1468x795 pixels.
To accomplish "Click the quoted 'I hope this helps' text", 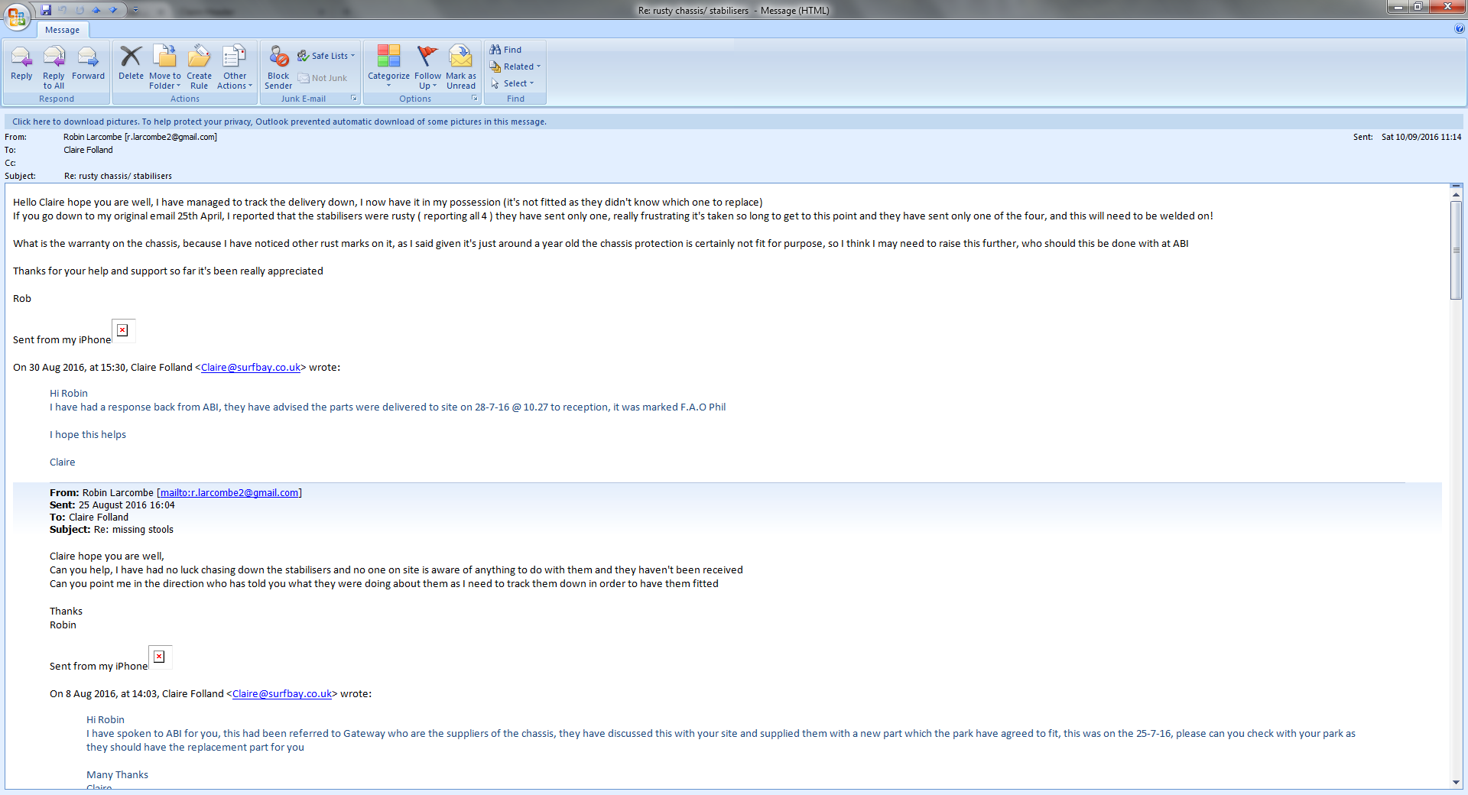I will pos(88,435).
